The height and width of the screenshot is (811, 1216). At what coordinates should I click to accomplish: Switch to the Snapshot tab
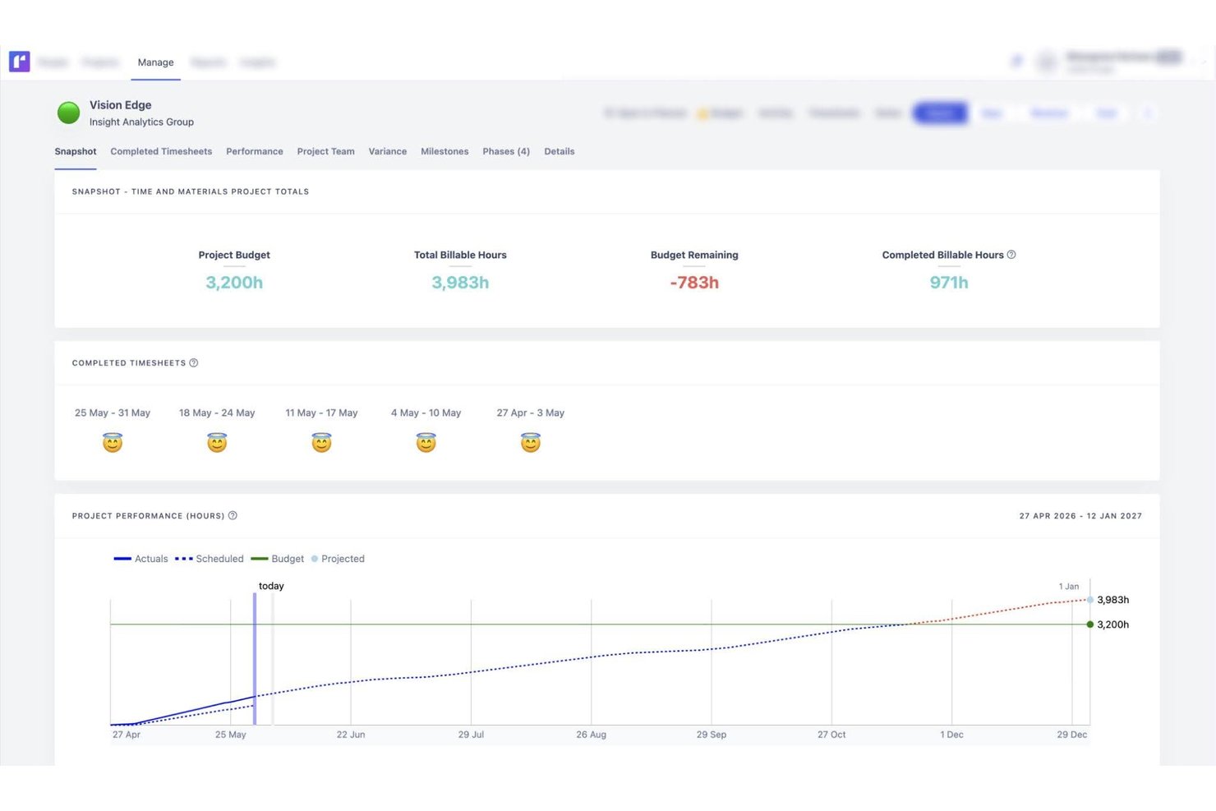(76, 152)
